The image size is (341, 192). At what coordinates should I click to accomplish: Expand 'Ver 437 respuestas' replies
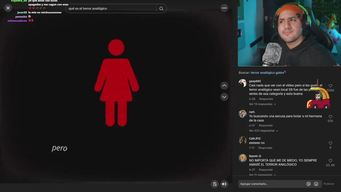(x=263, y=131)
